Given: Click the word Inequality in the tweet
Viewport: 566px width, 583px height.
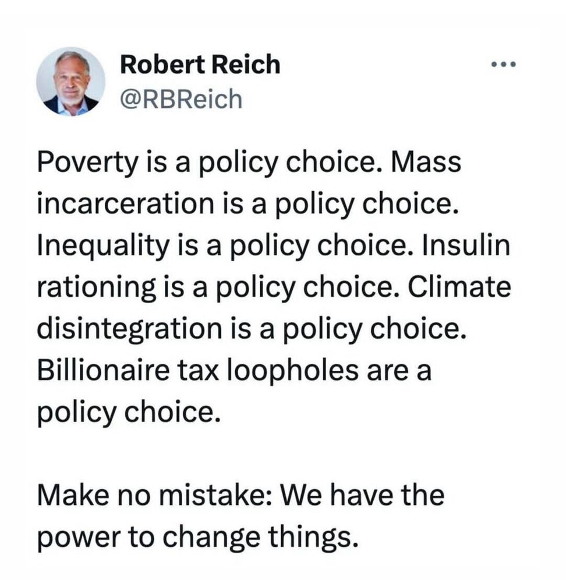Looking at the screenshot, I should point(104,246).
